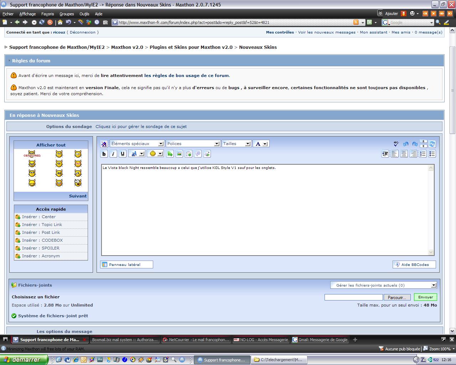Open the font color dropdown
Screen dimensions: 456x365
pos(261,144)
